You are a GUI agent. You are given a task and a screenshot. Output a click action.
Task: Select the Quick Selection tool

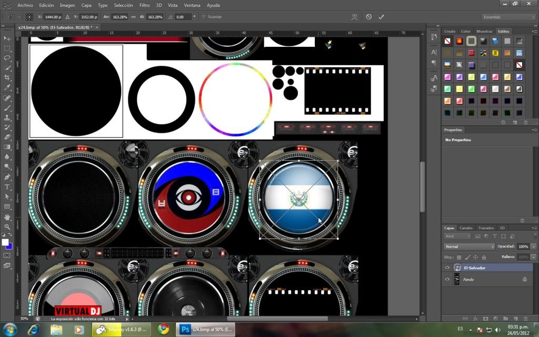7,68
